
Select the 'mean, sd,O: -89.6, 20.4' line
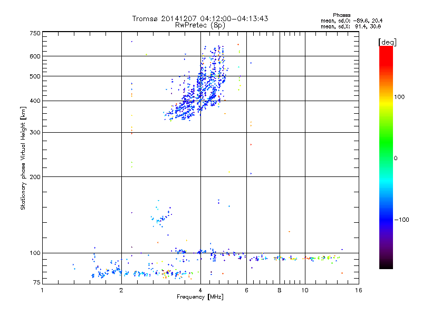pos(351,21)
